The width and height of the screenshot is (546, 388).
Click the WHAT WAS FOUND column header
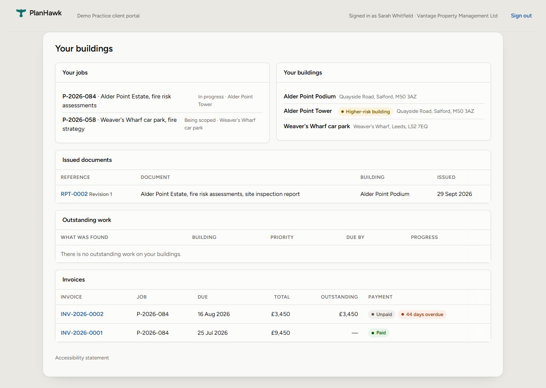click(84, 237)
